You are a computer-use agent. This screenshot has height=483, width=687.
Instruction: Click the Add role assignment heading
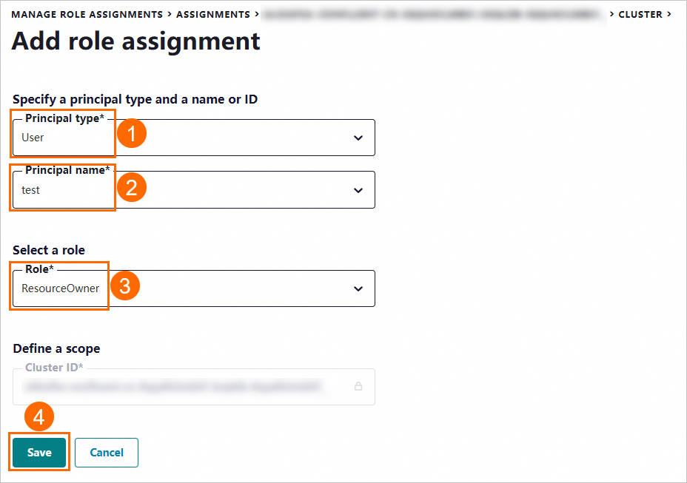tap(136, 41)
